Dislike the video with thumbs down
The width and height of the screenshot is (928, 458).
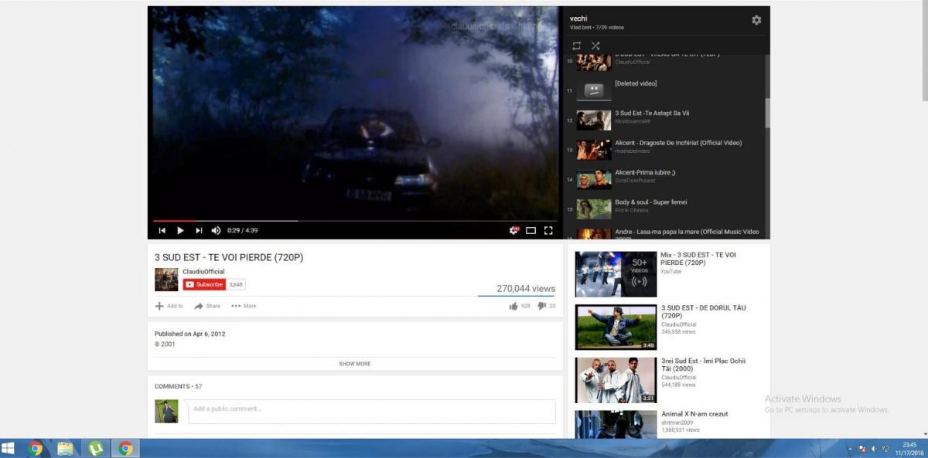(542, 307)
